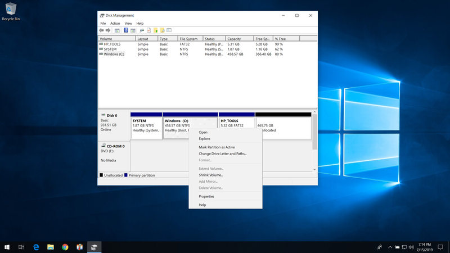
Task: Click the Forward arrow in the toolbar
Action: coord(108,30)
